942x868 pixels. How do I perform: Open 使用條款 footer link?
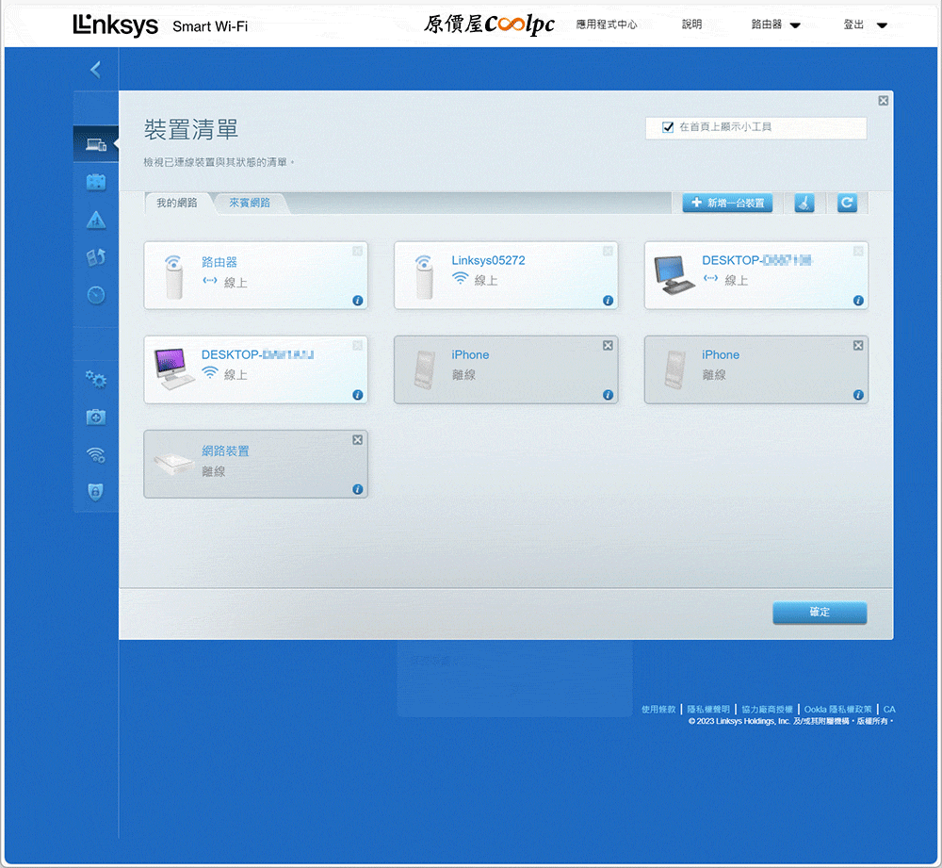tap(658, 710)
